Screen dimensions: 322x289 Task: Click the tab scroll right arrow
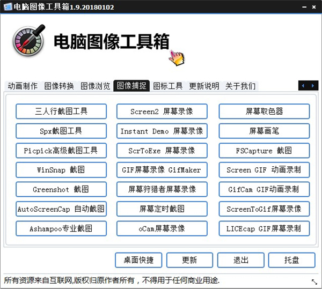(x=313, y=86)
